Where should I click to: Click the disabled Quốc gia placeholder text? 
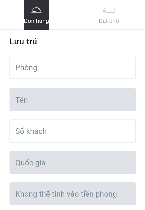(x=30, y=163)
